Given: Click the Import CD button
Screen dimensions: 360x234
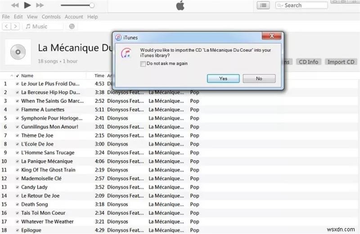Looking at the screenshot, I should pyautogui.click(x=341, y=62).
